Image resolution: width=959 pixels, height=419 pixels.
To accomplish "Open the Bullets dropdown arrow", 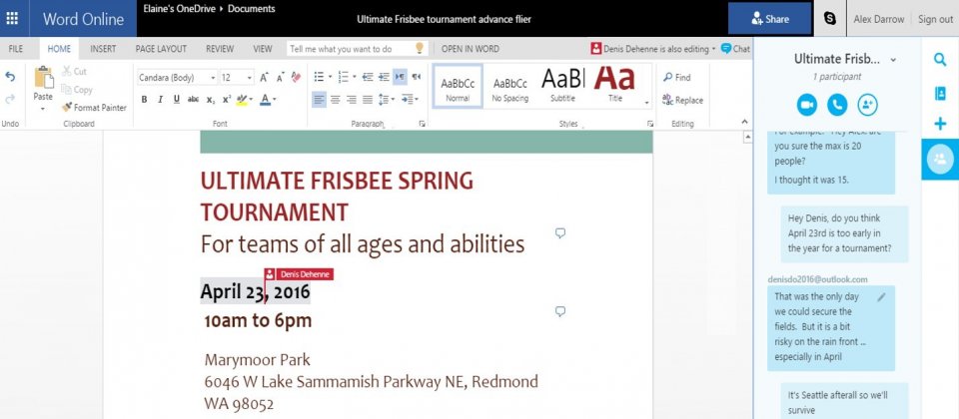I will (330, 77).
